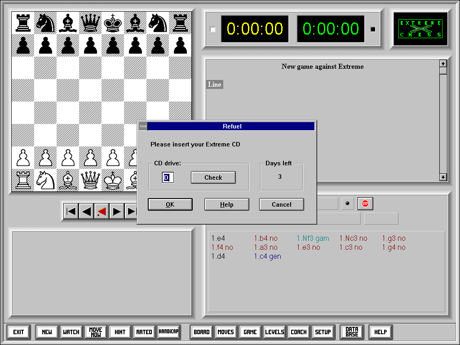Select the white bishop on c1
Viewport: 460px width, 345px height.
(68, 180)
